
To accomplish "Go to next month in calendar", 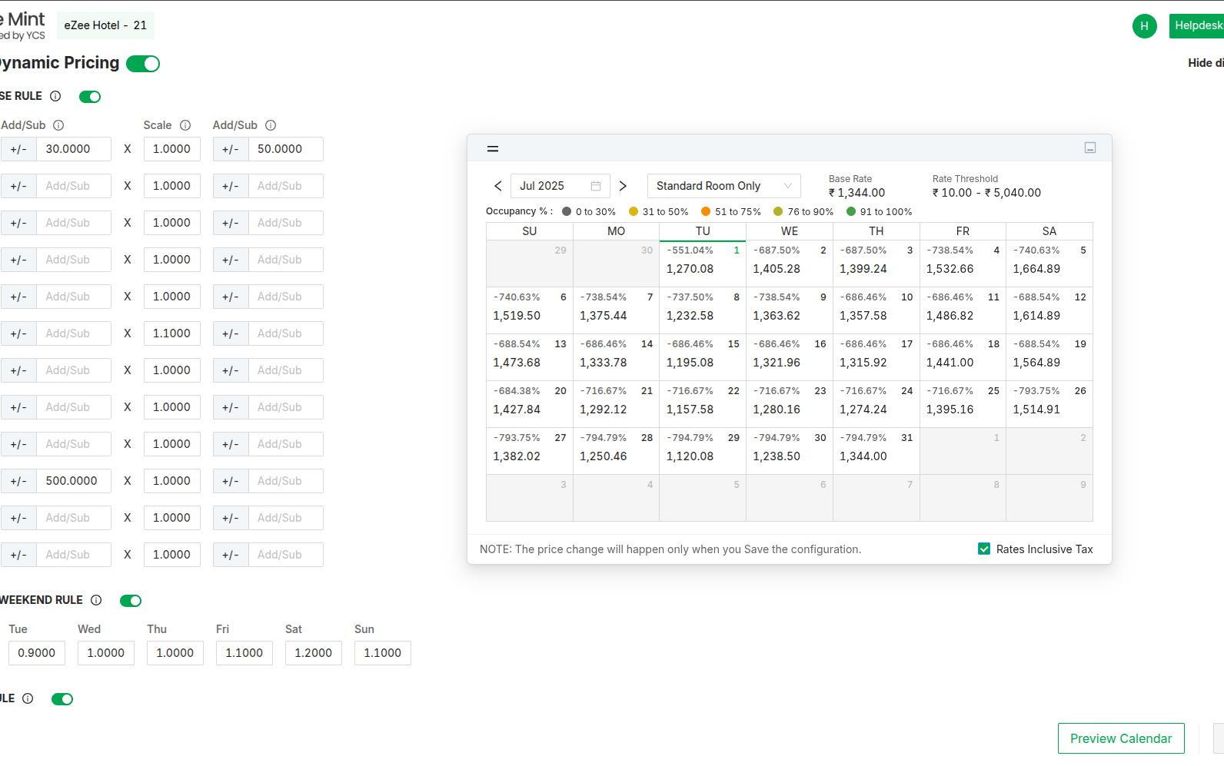I will [623, 186].
